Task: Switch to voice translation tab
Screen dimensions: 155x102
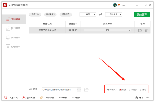Action: pyautogui.click(x=14, y=38)
